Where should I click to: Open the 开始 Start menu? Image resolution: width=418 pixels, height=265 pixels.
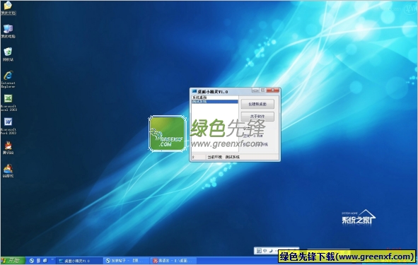12,261
